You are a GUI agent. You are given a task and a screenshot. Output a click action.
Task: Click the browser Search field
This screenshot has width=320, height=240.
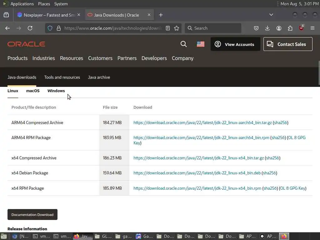213,28
